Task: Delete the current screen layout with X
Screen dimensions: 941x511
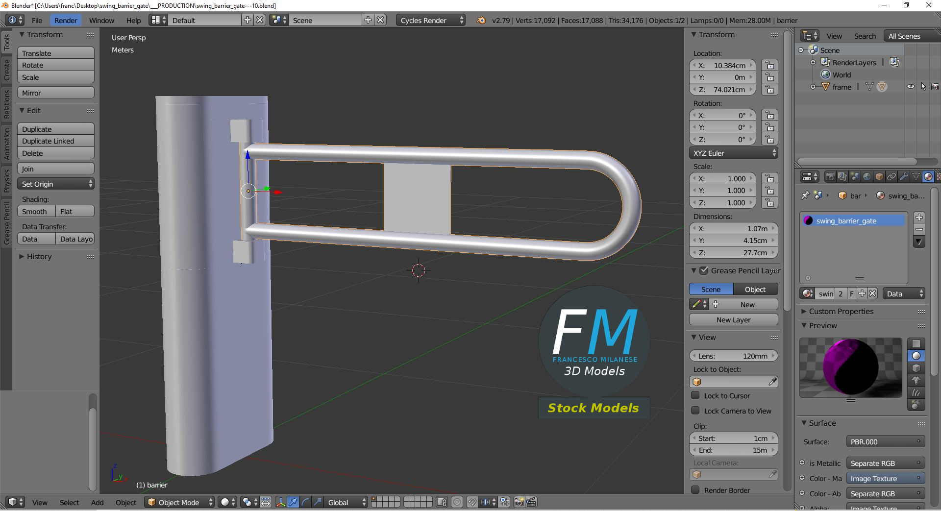Action: tap(260, 20)
